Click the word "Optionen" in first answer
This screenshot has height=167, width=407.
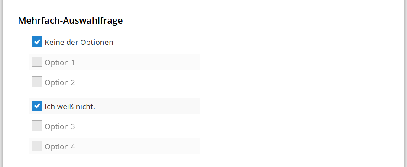[x=97, y=42]
